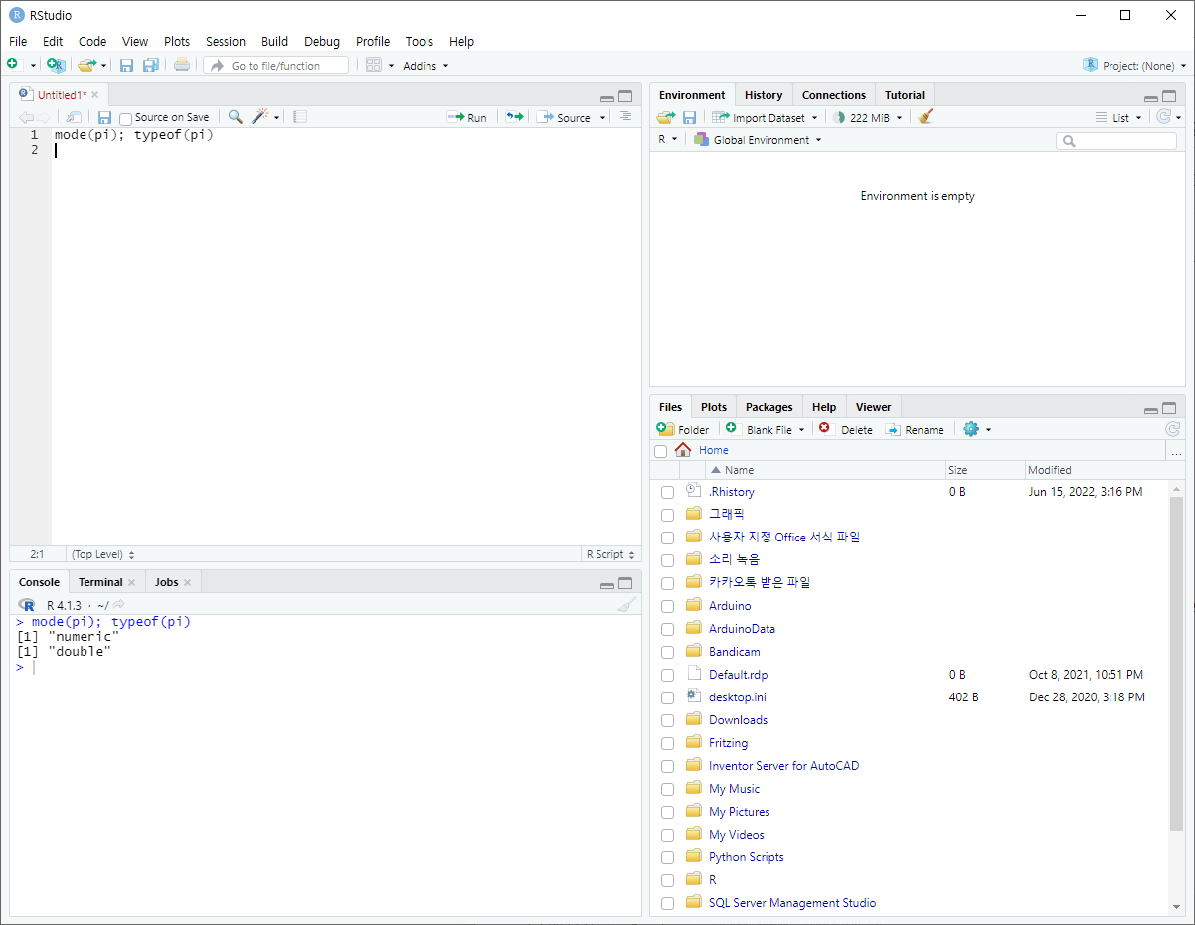This screenshot has width=1195, height=925.
Task: Maximize the Source editor pane
Action: click(x=625, y=96)
